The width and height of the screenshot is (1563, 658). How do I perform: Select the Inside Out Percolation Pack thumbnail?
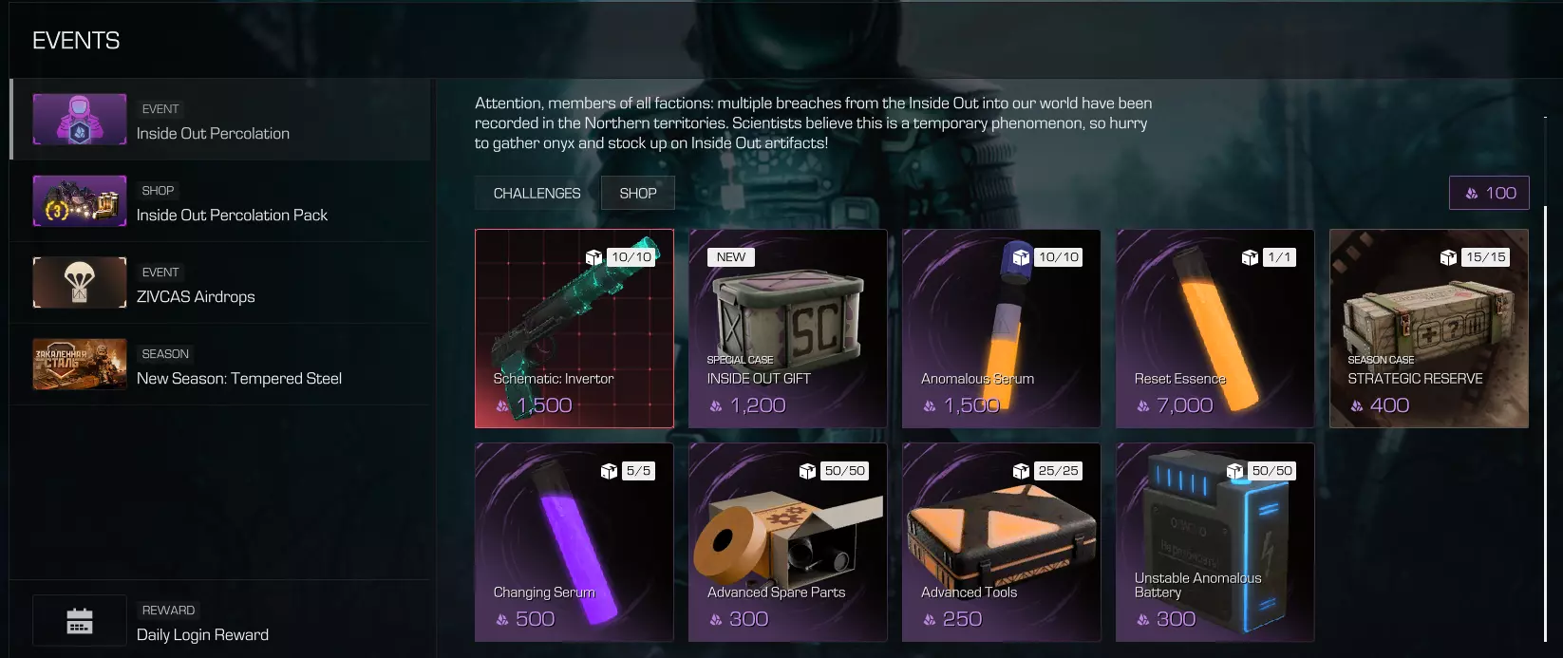pyautogui.click(x=80, y=201)
